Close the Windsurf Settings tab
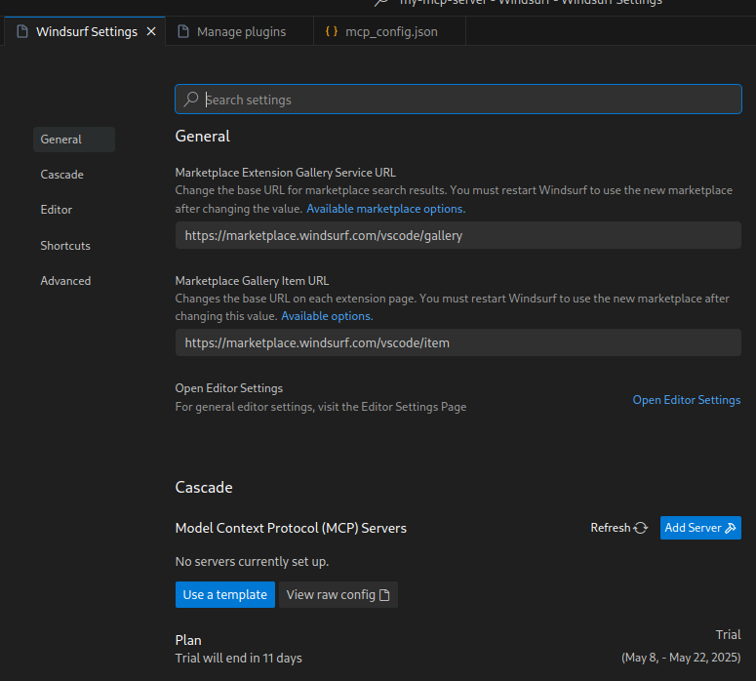 151,31
